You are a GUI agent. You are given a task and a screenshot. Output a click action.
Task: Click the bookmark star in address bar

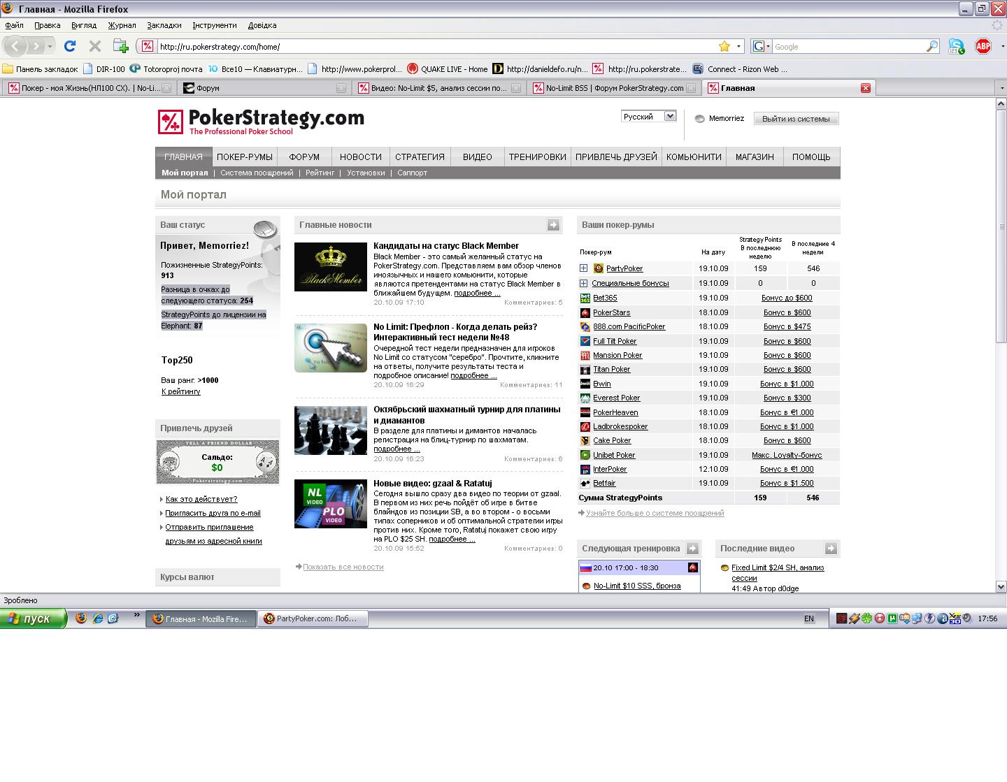[x=724, y=46]
